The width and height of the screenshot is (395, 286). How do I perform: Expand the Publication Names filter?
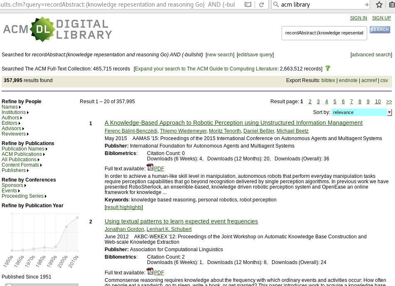(x=24, y=149)
